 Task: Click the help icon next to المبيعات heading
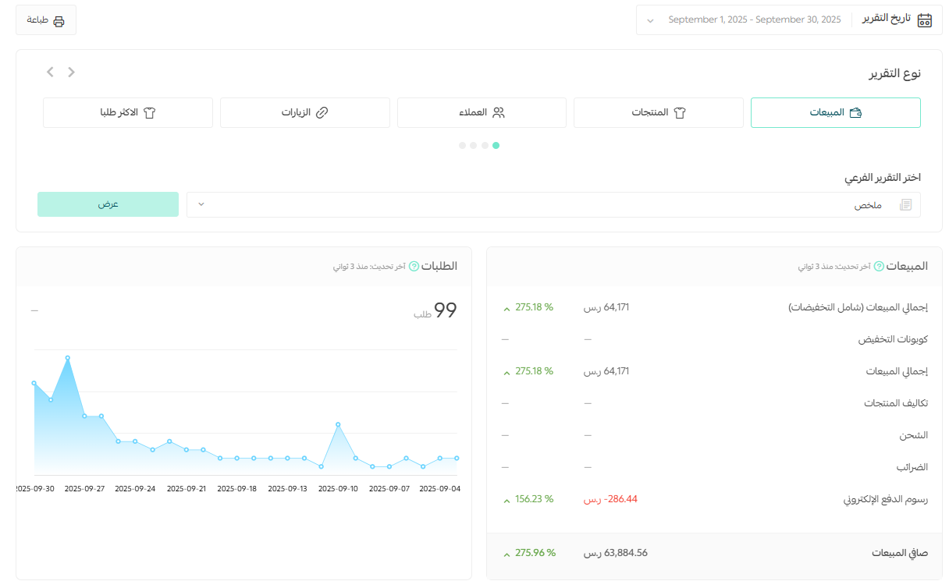tap(879, 266)
